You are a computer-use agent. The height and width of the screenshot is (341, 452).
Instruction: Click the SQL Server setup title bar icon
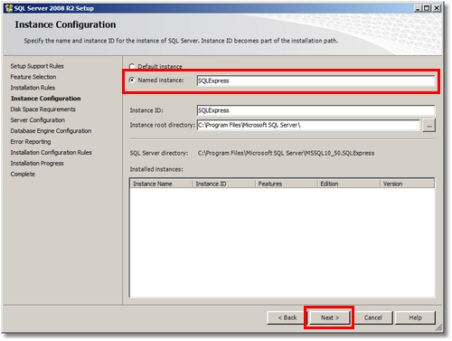point(9,8)
